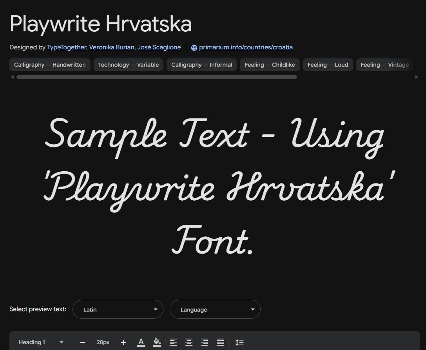
Task: Click the horizontal tag scrollbar thumb
Action: tap(157, 77)
